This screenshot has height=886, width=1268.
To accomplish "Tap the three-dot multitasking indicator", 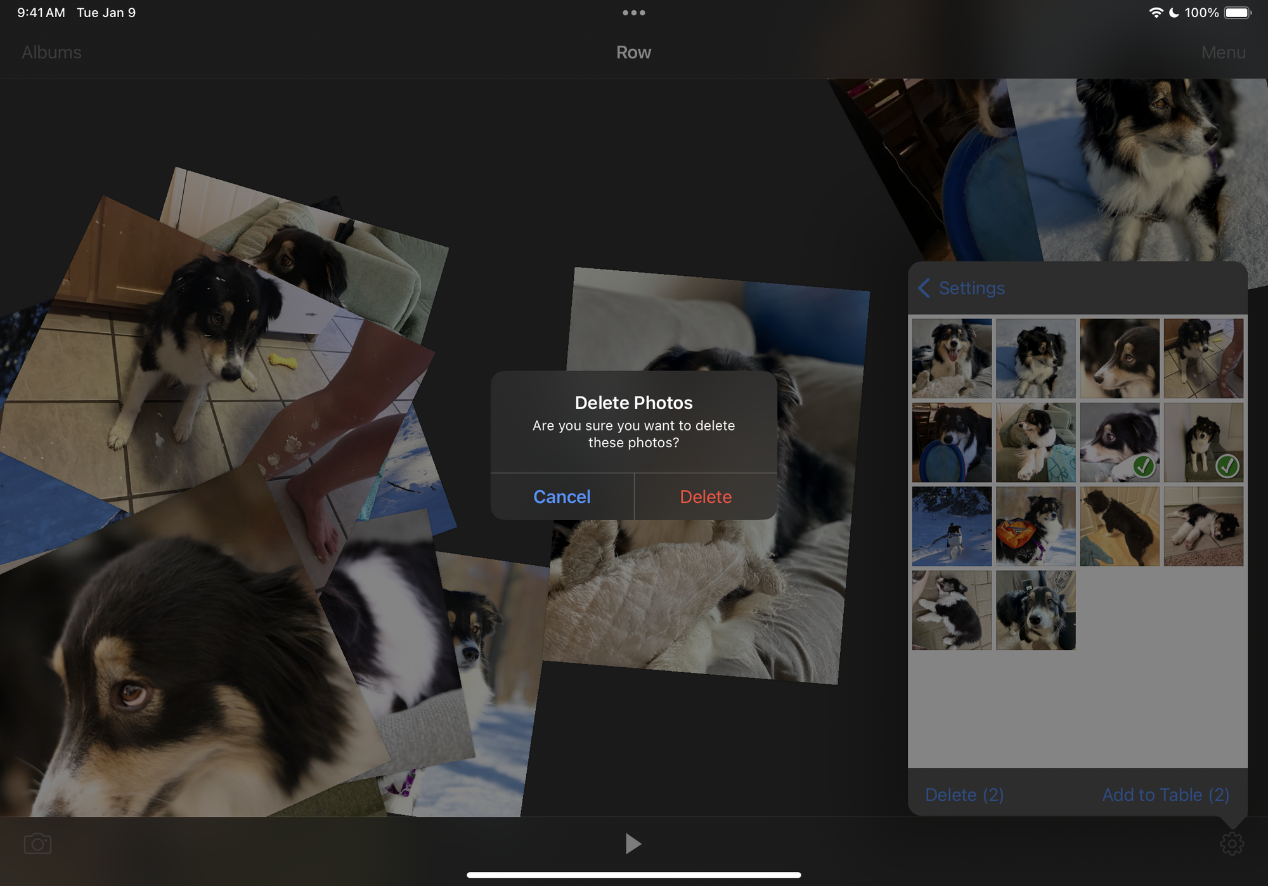I will tap(633, 13).
